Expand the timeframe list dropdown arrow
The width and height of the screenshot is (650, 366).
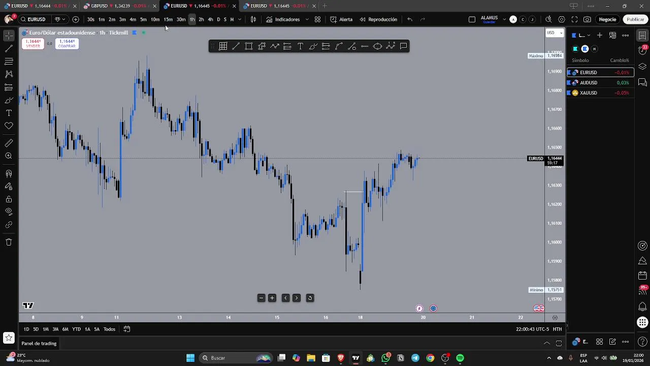point(240,19)
